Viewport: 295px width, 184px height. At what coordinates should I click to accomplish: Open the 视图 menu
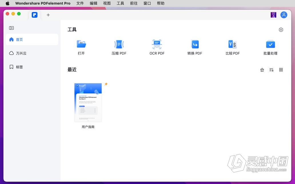pos(107,3)
